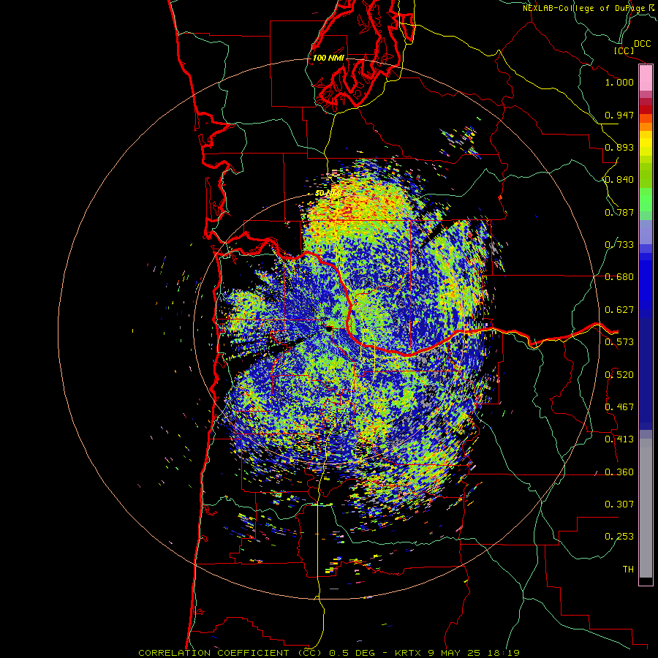Click the TH label at the scale bottom
The image size is (658, 658).
pos(628,570)
